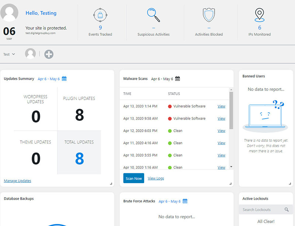Click the Updates Summary card resize handle

click(x=111, y=184)
